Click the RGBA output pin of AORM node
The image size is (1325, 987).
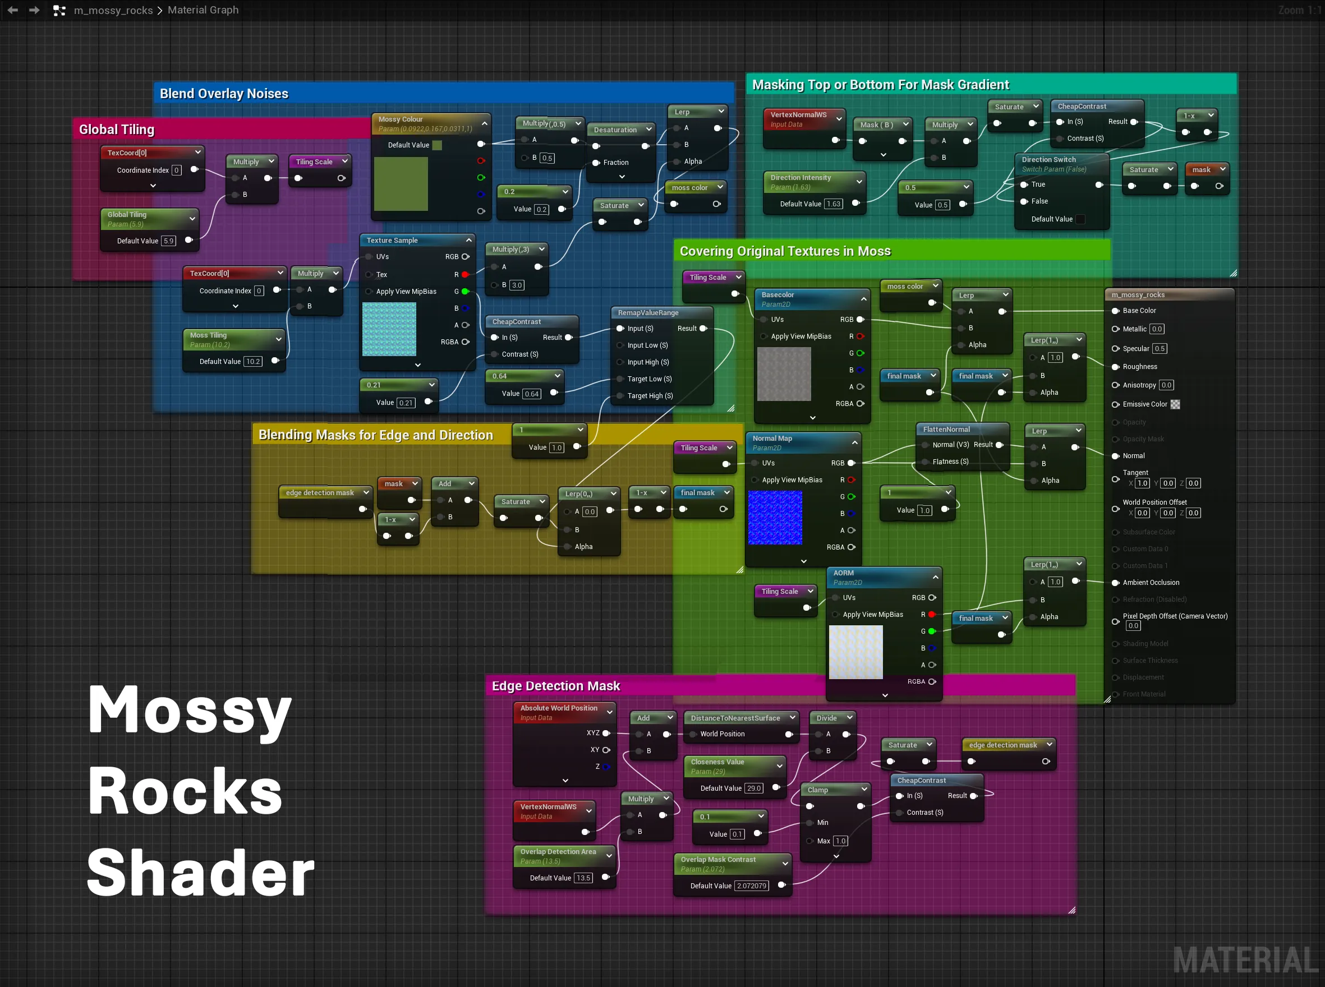click(932, 682)
